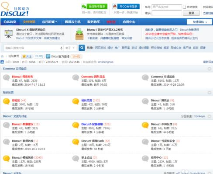The height and width of the screenshot is (174, 213).
Task: Click the green WeChat login icon button
Action: (x=94, y=7)
